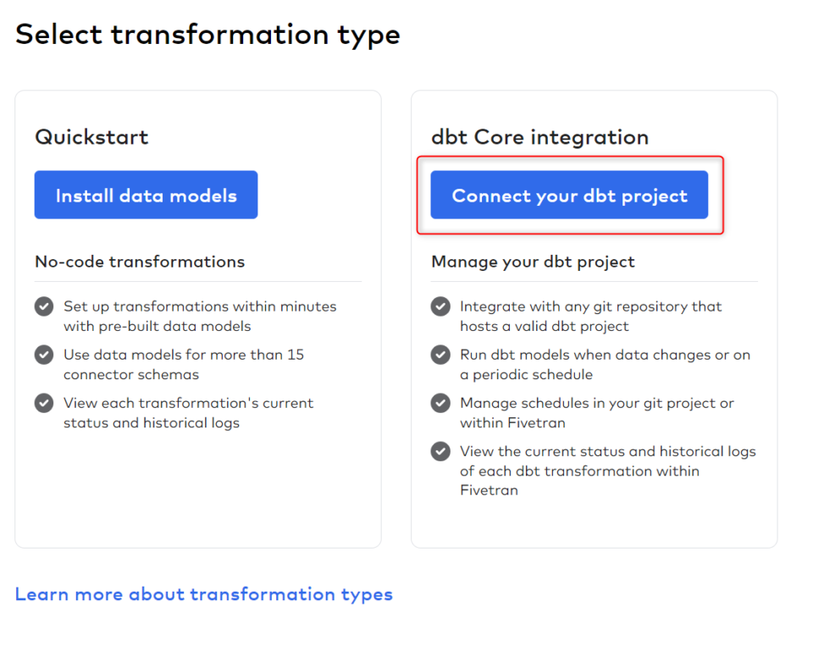Click Connect your dbt project
Viewport: 813px width, 645px height.
click(x=569, y=195)
